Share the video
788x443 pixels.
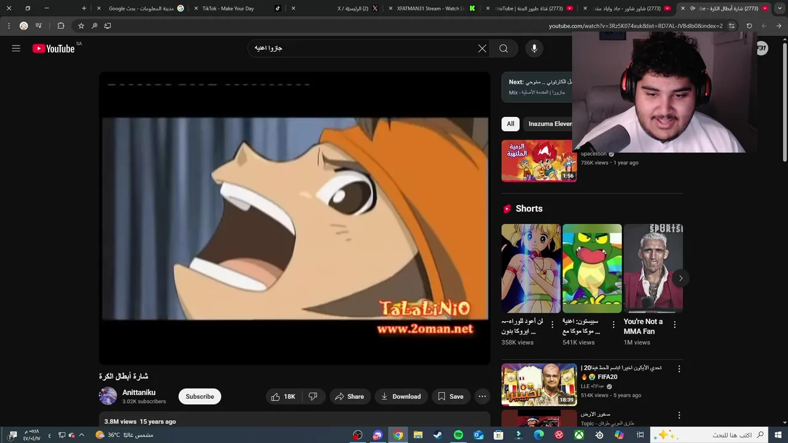point(350,397)
